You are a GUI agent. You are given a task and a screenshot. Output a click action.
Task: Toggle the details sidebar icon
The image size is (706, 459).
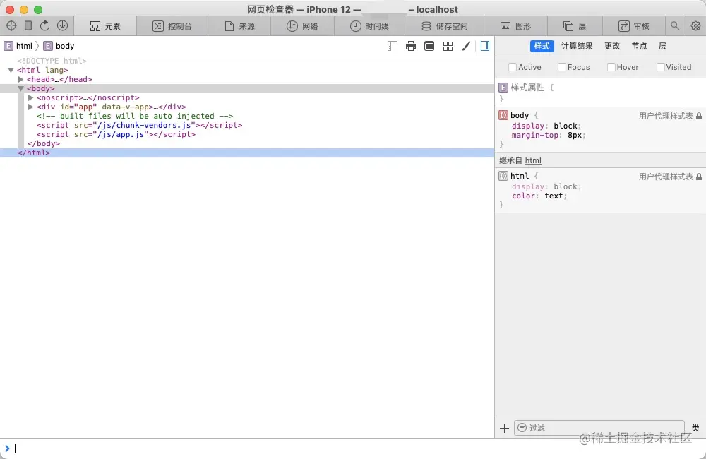click(x=485, y=46)
